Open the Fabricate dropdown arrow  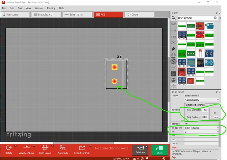click(147, 147)
